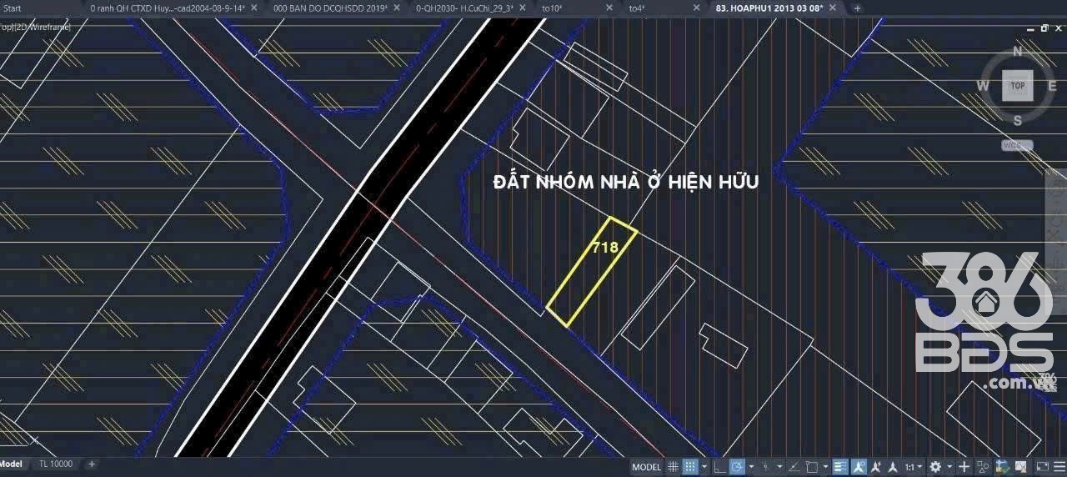Toggle the drawing grid display
The width and height of the screenshot is (1067, 477).
[x=673, y=467]
